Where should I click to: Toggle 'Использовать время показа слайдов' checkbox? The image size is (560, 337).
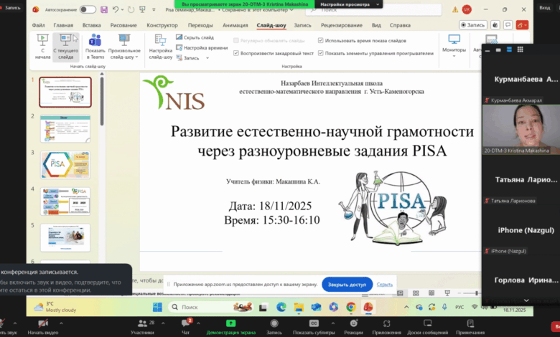[x=319, y=41]
